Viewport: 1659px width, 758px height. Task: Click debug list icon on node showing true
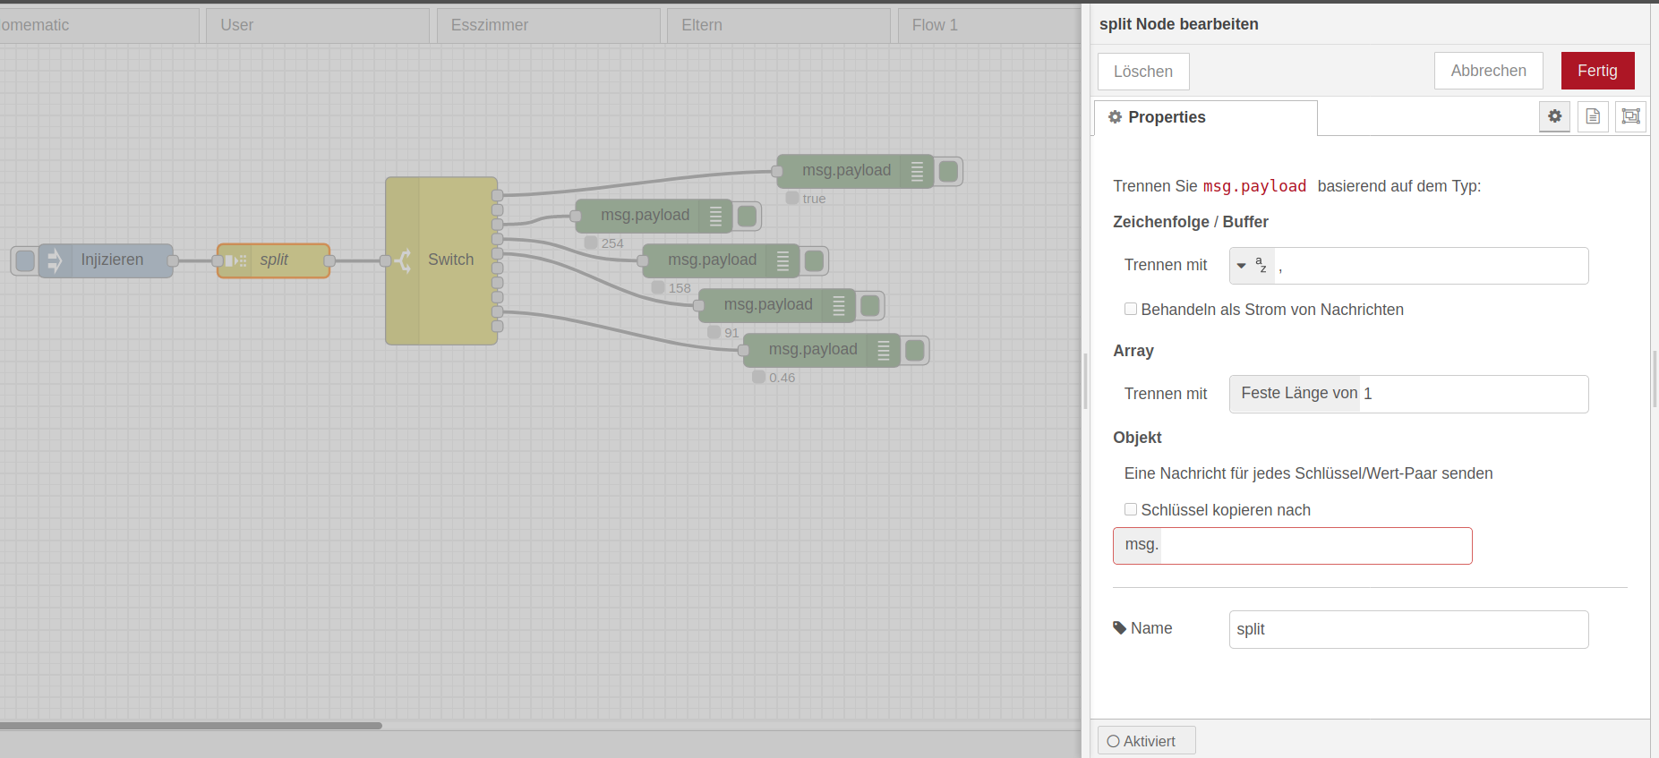(x=917, y=171)
